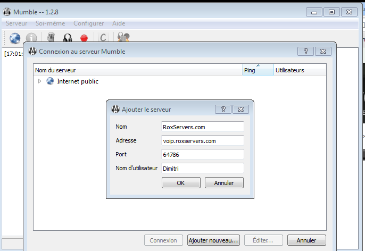Screen dimensions: 365x251
Task: Click the Mumble logo in Ajouter le serveur title
Action: point(115,109)
